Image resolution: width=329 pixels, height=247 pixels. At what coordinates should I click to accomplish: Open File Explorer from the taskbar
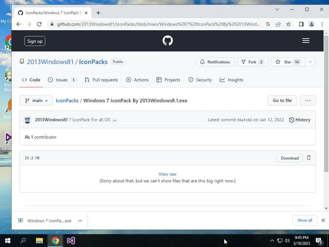(39, 241)
